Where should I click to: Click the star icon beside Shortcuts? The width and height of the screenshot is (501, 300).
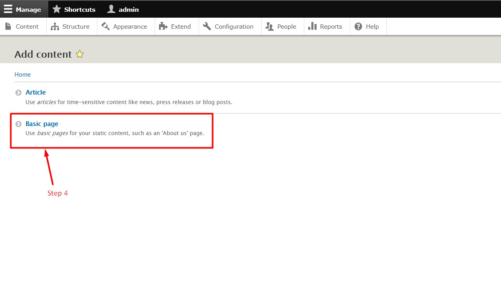click(x=57, y=9)
